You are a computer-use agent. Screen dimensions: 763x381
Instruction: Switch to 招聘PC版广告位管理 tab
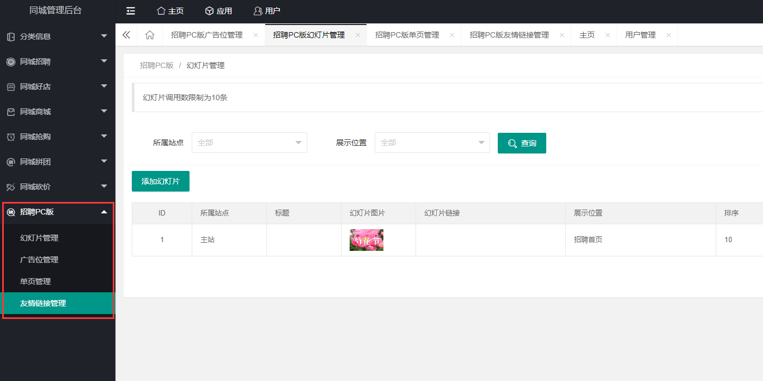click(x=207, y=35)
